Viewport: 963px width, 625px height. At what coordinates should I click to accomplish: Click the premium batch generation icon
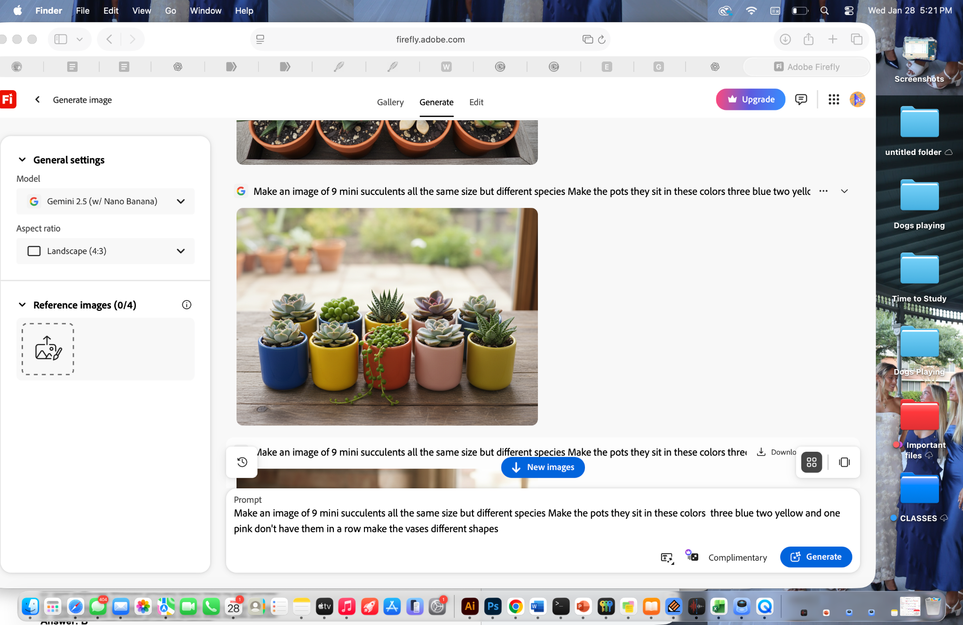692,556
